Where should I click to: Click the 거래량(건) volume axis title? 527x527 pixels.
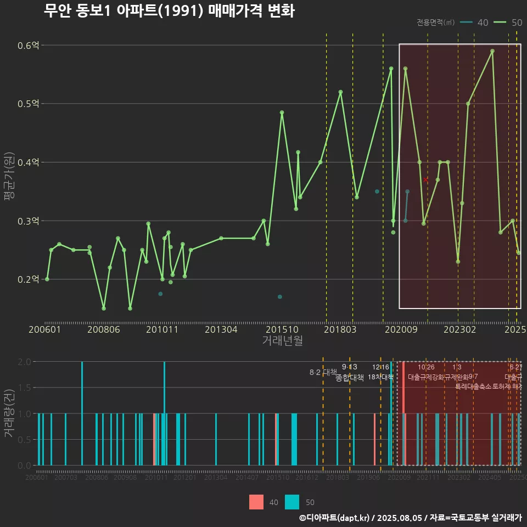point(9,413)
